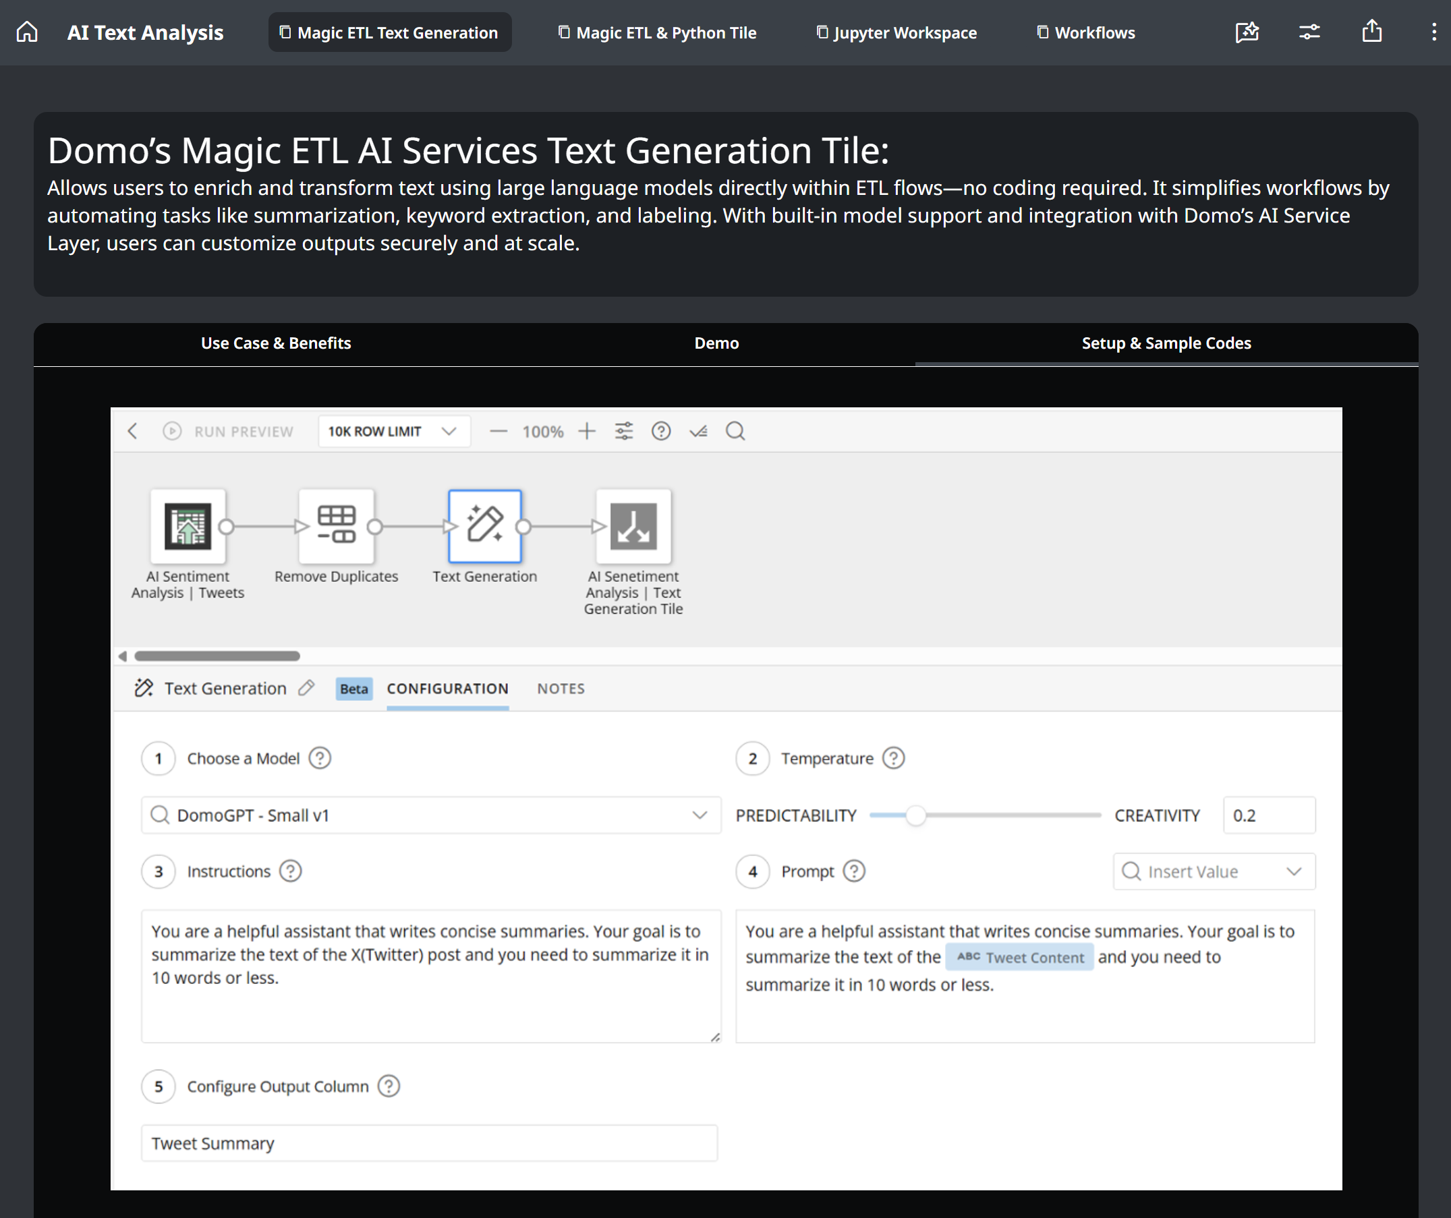
Task: Click help icon next to Configure Output Column
Action: pos(389,1086)
